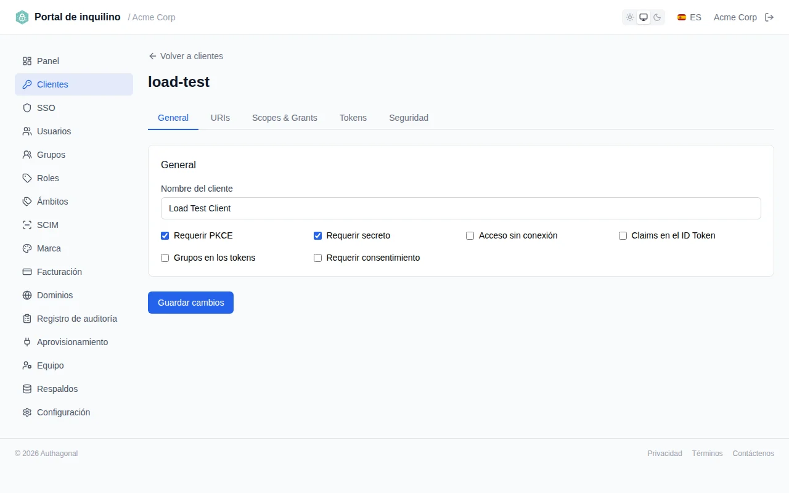The height and width of the screenshot is (493, 789).
Task: Click Volver a clientes link
Action: [x=186, y=56]
